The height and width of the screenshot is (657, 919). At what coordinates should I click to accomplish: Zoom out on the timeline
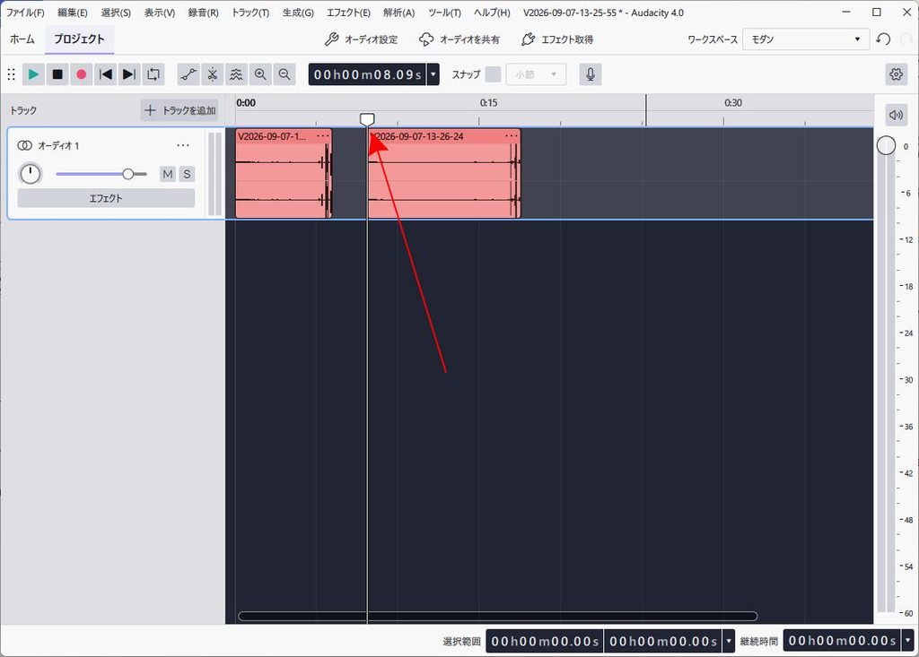[284, 74]
